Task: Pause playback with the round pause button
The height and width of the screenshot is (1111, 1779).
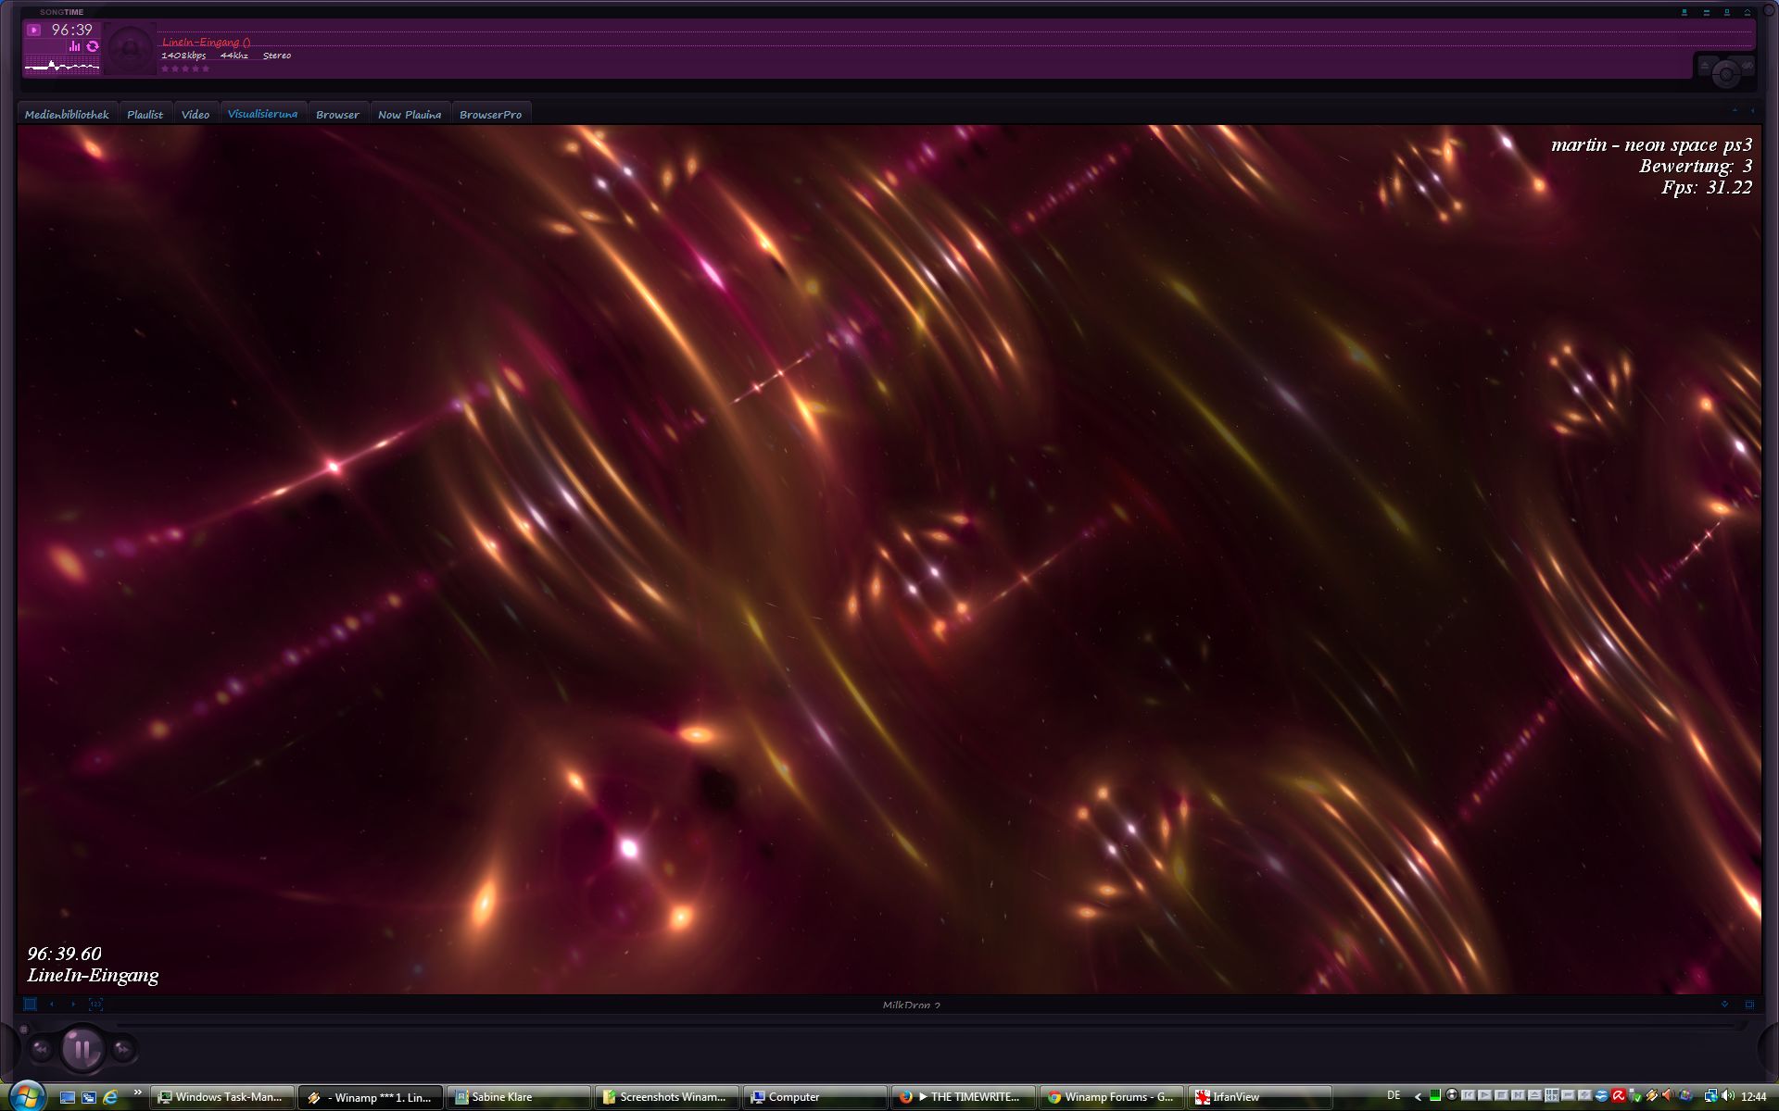Action: (82, 1049)
